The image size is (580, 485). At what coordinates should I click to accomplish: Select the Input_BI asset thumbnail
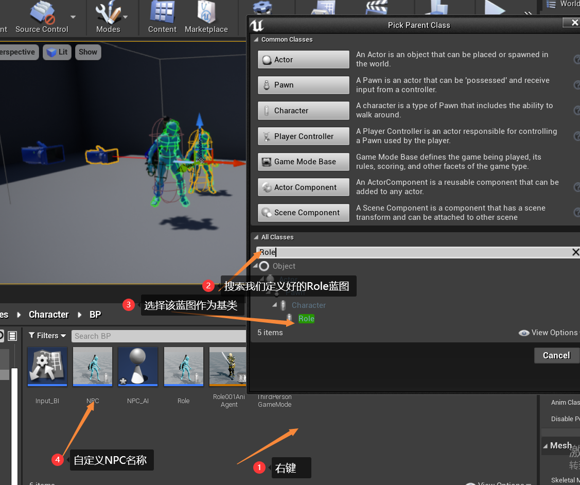coord(47,366)
